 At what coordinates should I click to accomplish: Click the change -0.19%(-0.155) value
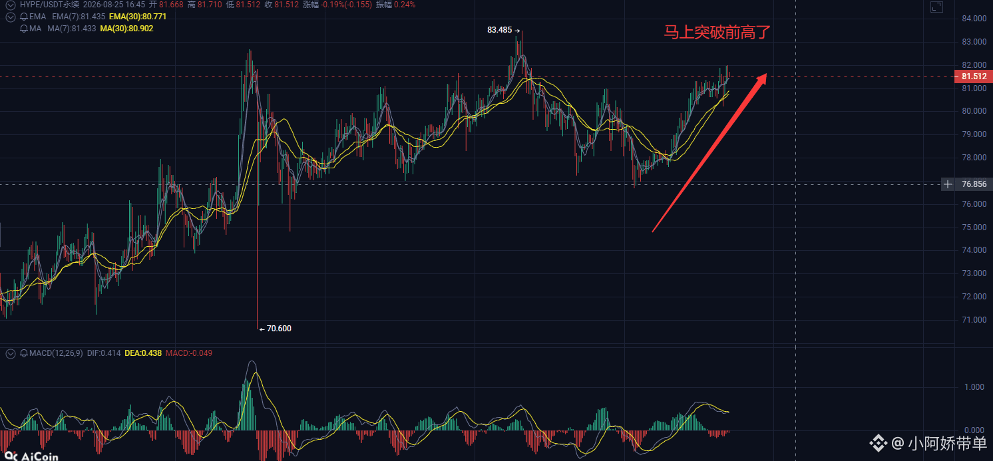(x=347, y=5)
